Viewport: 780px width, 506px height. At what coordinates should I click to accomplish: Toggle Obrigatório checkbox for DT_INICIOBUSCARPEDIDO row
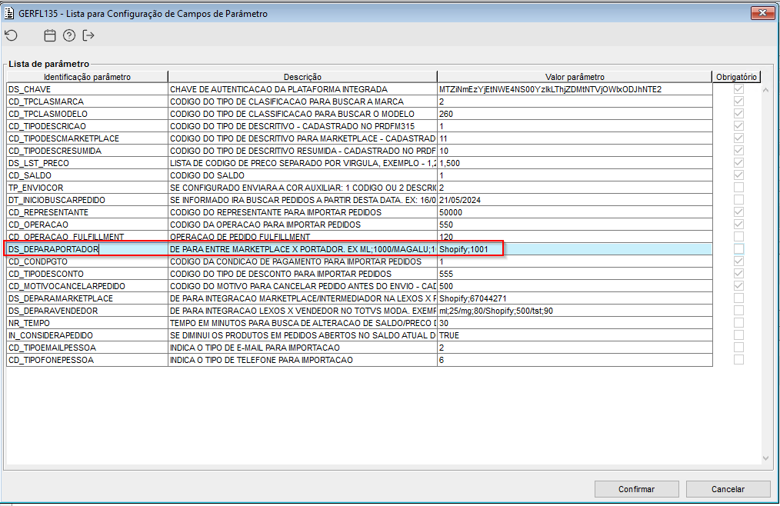738,200
